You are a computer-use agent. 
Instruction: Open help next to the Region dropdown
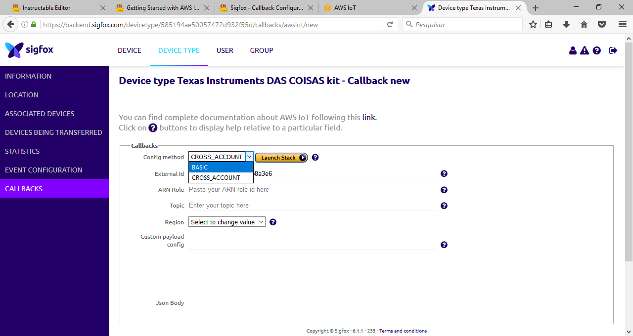pos(272,222)
